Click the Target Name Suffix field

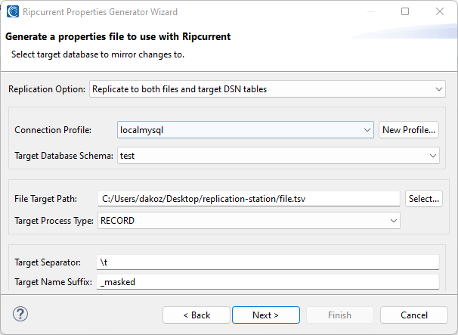tap(268, 282)
